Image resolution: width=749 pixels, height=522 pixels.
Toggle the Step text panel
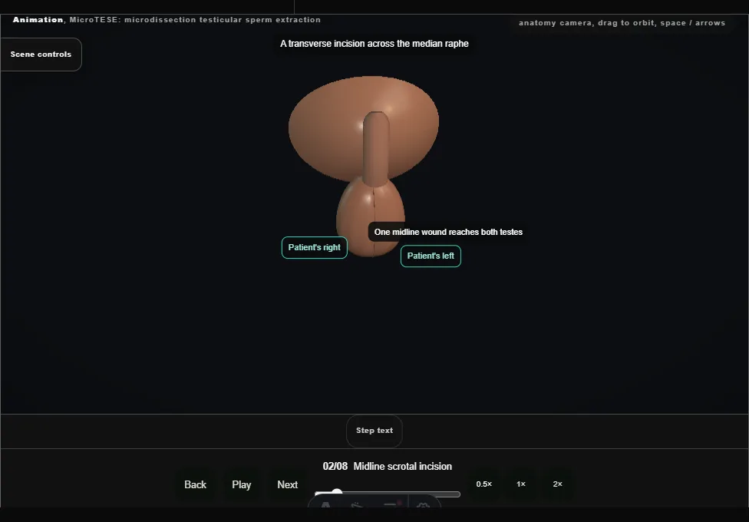pyautogui.click(x=374, y=431)
